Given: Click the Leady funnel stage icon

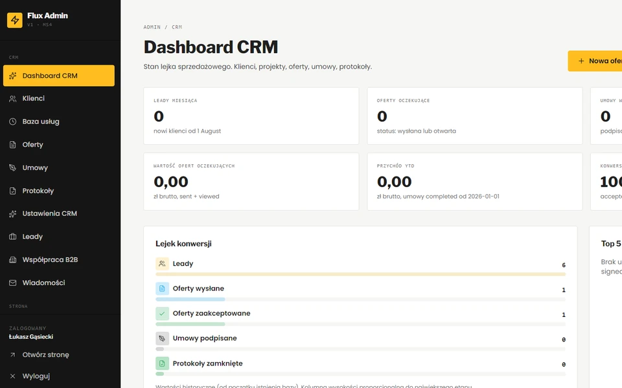Looking at the screenshot, I should click(x=162, y=264).
